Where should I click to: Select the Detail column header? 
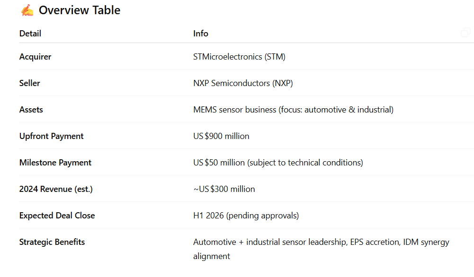pyautogui.click(x=30, y=34)
